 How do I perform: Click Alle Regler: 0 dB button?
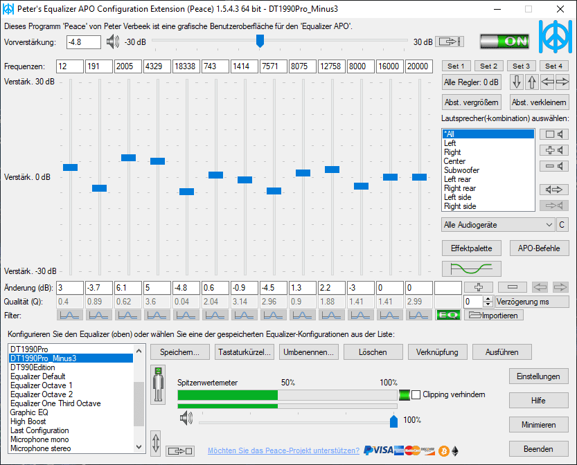point(472,82)
